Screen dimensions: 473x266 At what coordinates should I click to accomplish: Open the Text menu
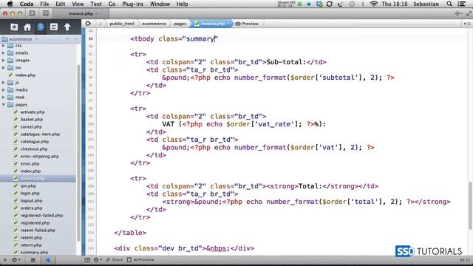(96, 4)
